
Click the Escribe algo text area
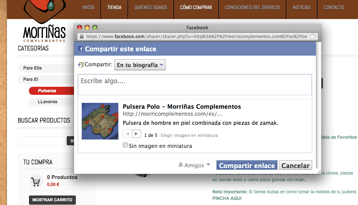pos(195,85)
